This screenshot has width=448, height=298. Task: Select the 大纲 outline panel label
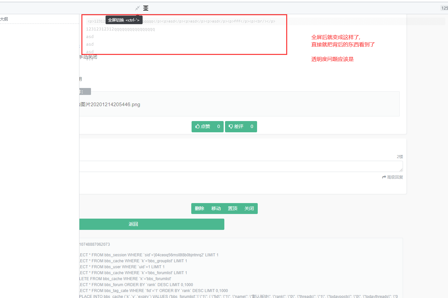tap(4, 19)
